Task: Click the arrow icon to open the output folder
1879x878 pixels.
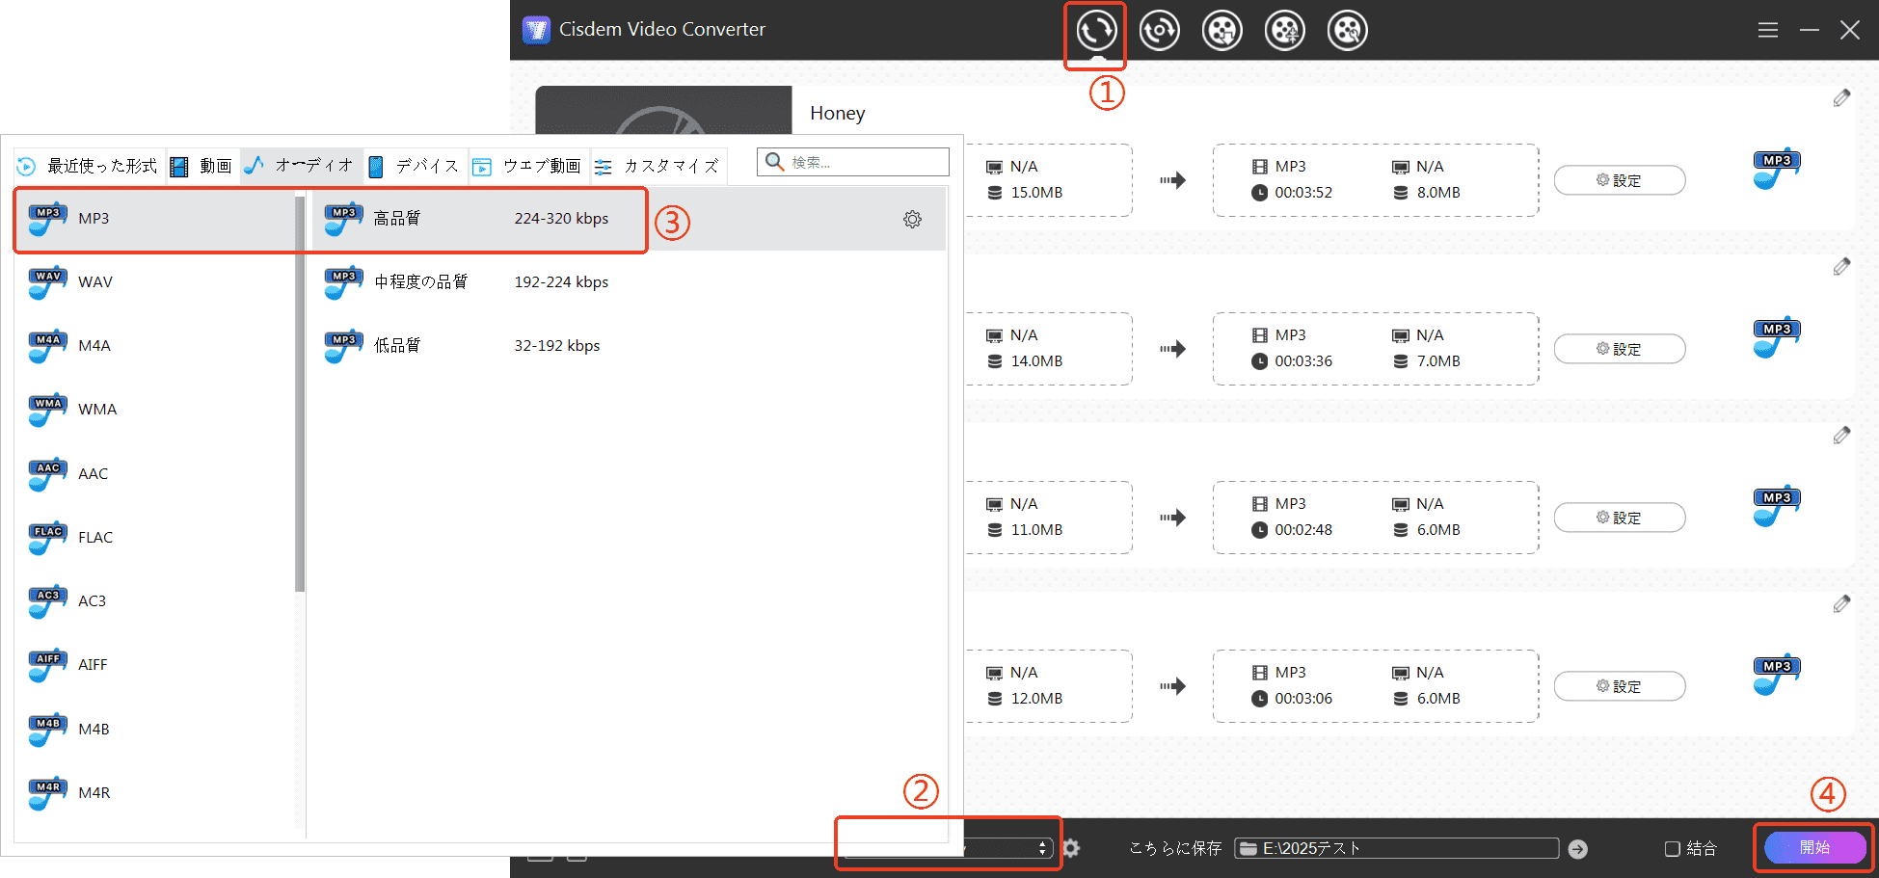Action: point(1577,849)
